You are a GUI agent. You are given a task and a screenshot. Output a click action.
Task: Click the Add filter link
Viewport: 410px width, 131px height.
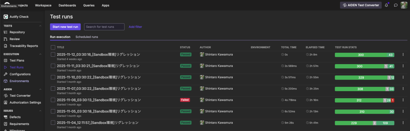(135, 27)
